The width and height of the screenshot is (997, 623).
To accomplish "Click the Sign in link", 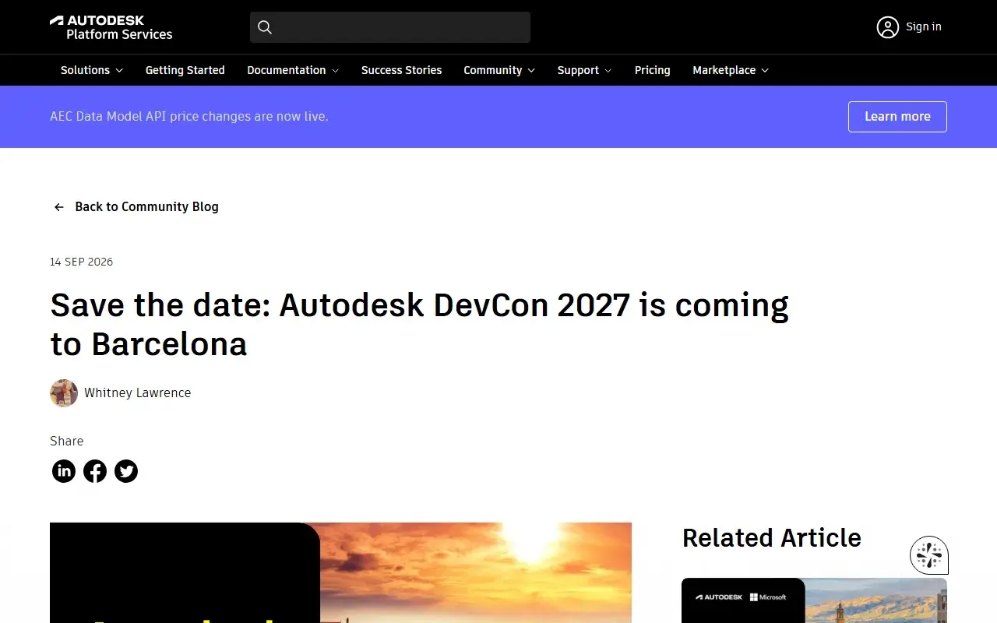I will pos(924,26).
